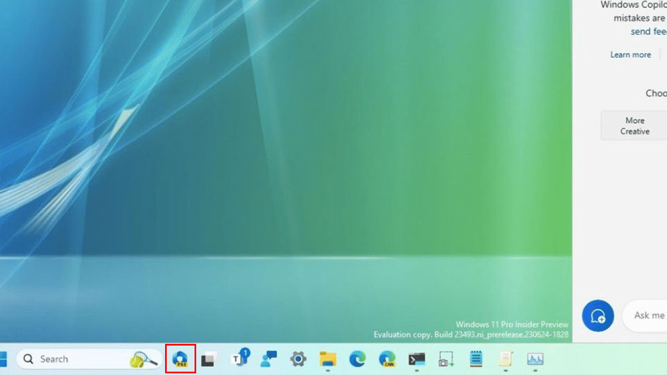This screenshot has height=375, width=667.
Task: Launch Microsoft Edge browser
Action: click(x=357, y=359)
